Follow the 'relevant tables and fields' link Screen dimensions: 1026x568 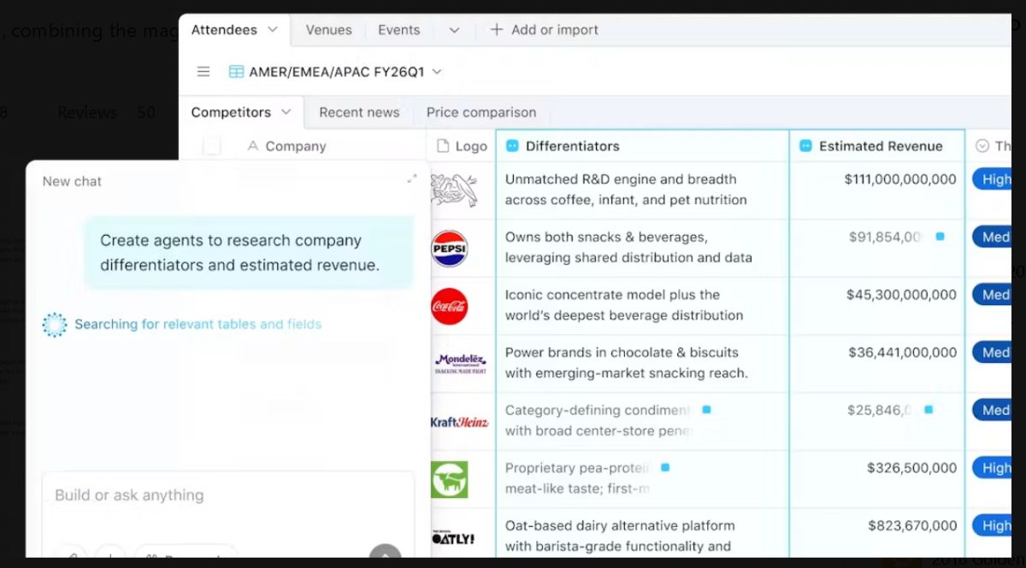click(243, 325)
